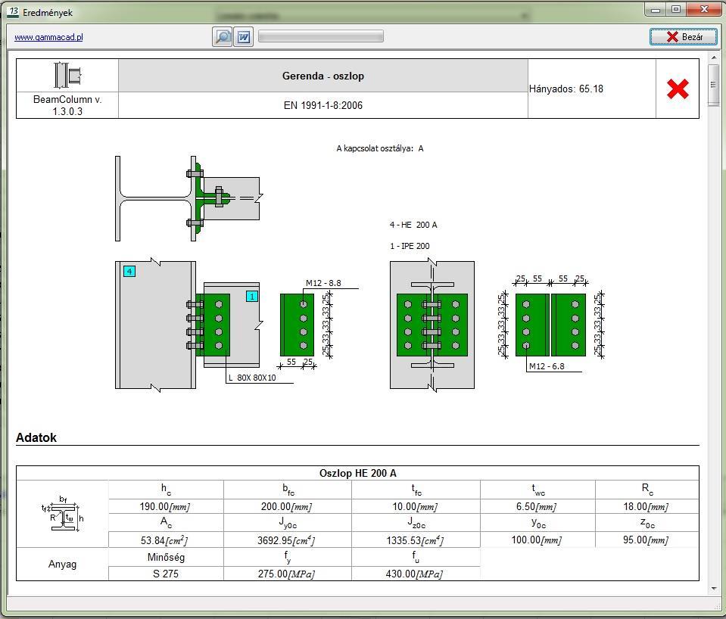726x619 pixels.
Task: Click the scrollbar down arrow
Action: click(713, 589)
